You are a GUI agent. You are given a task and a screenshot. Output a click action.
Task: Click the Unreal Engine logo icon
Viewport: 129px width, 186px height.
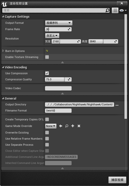(x=4, y=4)
